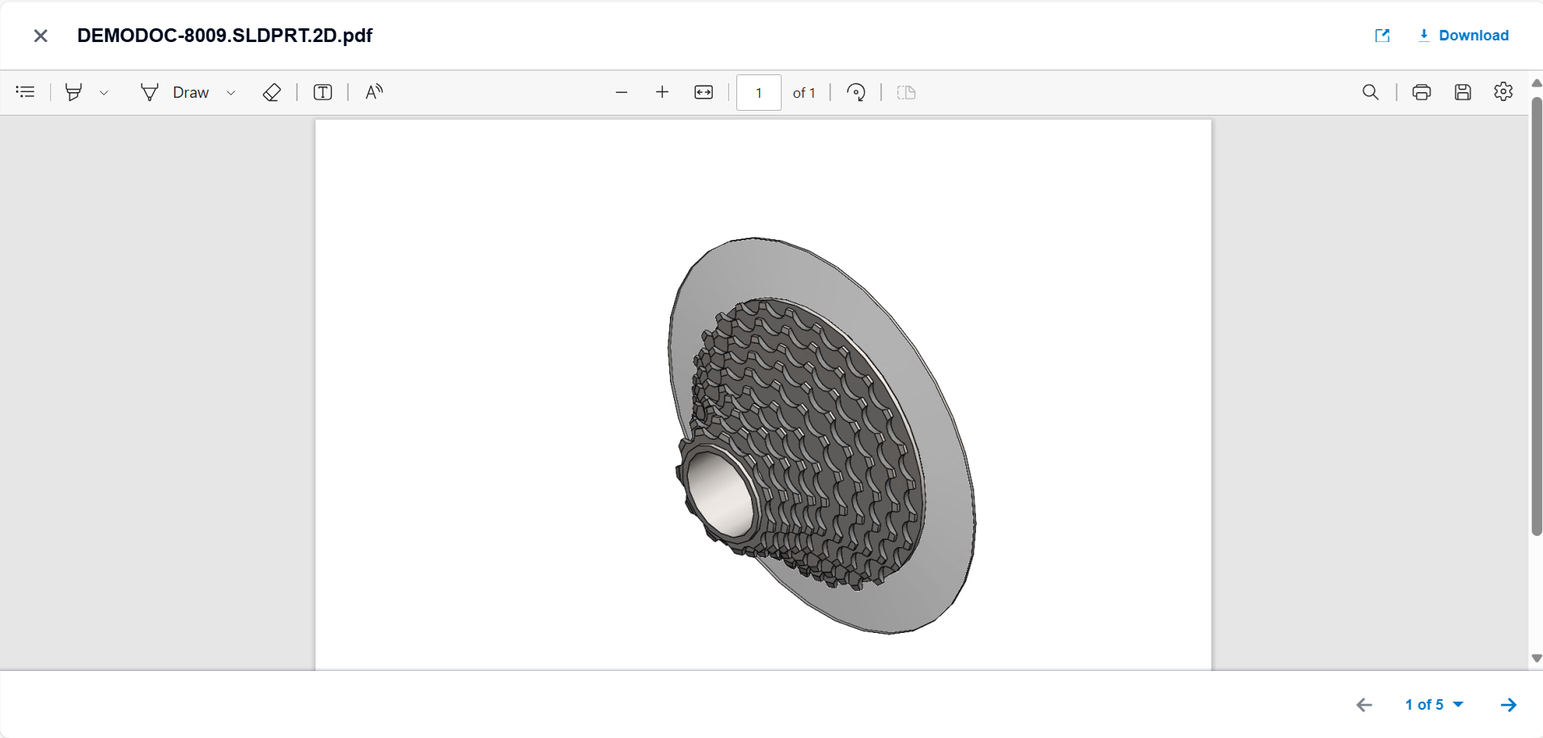Save the PDF with the disk icon
This screenshot has height=738, width=1543.
1463,92
